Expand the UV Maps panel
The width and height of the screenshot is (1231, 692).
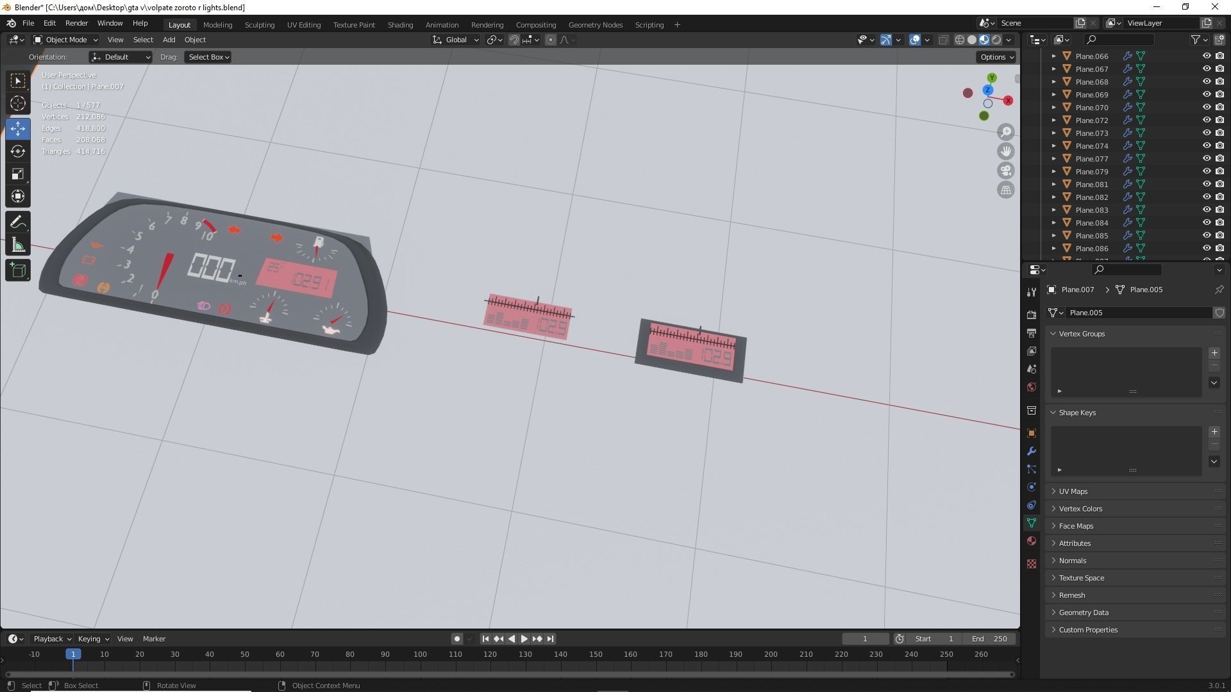pos(1073,491)
